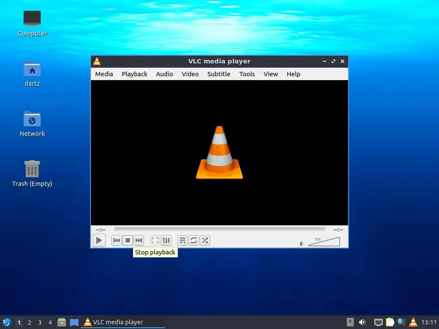Click the panel clock showing 13:11
Image resolution: width=439 pixels, height=329 pixels.
[429, 323]
